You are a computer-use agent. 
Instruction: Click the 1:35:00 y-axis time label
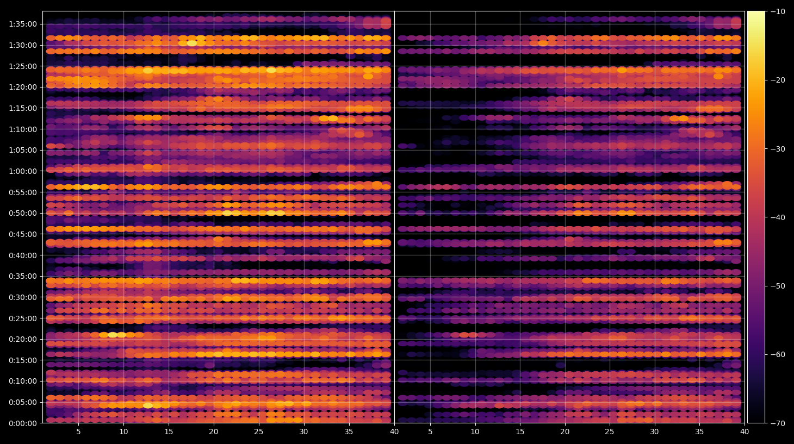pyautogui.click(x=23, y=24)
